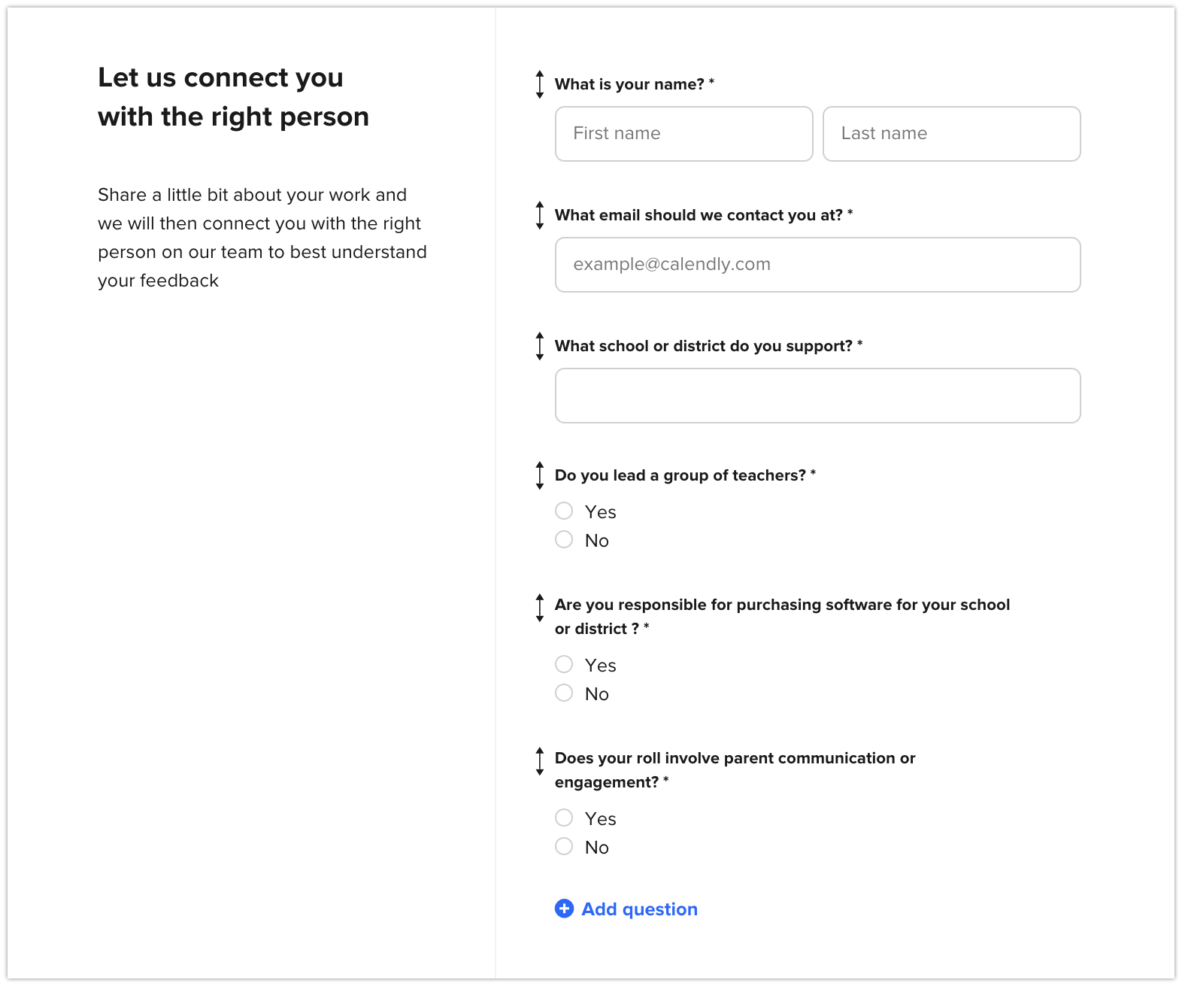Choose No for purchasing software responsibility
The height and width of the screenshot is (986, 1182).
pyautogui.click(x=564, y=693)
